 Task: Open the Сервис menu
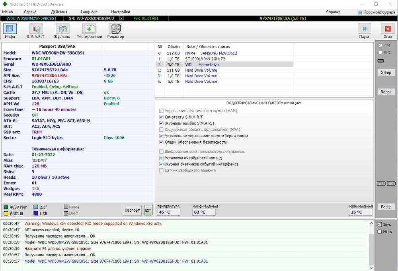pos(30,12)
